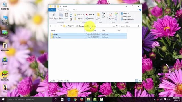Open the Action Center notification icon
The height and width of the screenshot is (102, 182).
click(165, 99)
